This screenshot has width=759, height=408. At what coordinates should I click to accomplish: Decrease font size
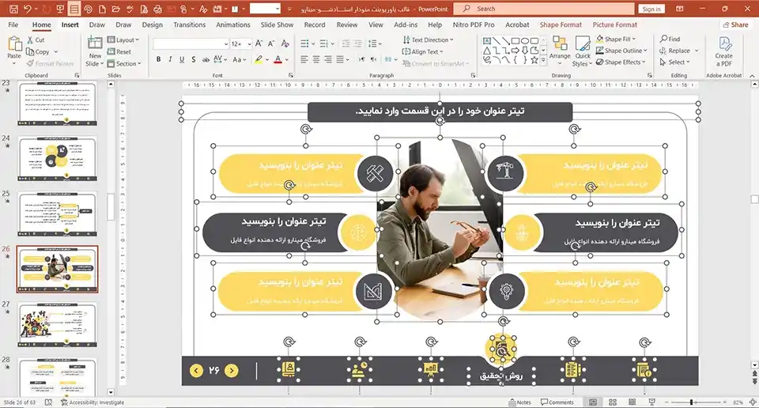[x=271, y=43]
